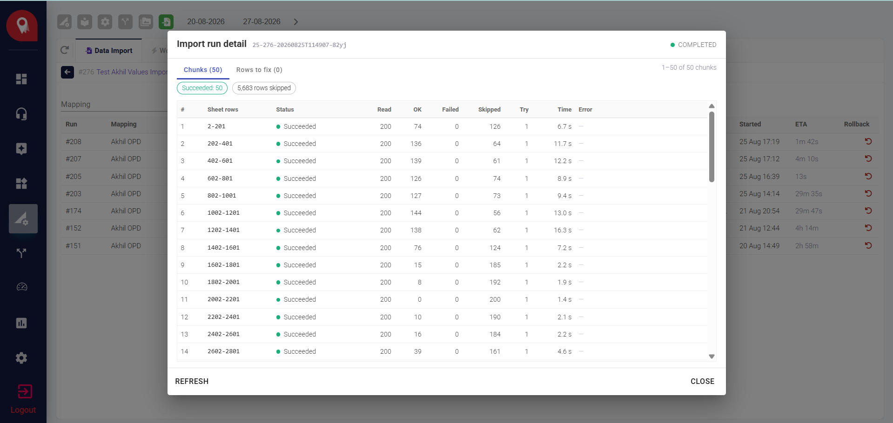Image resolution: width=893 pixels, height=423 pixels.
Task: Click sheet rows cell 2002-2201
Action: 223,299
